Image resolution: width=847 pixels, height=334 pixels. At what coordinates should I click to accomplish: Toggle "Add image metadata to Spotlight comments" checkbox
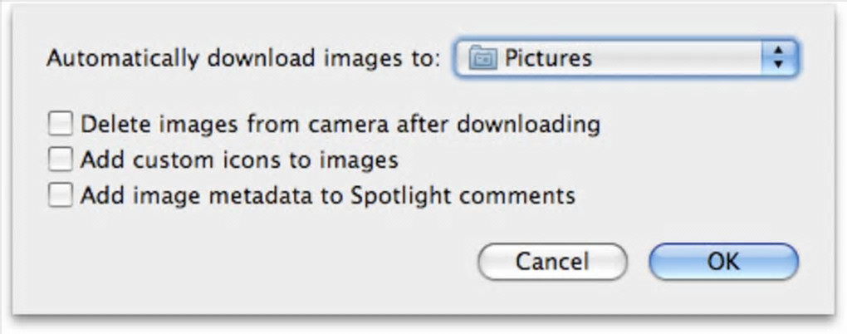(60, 196)
